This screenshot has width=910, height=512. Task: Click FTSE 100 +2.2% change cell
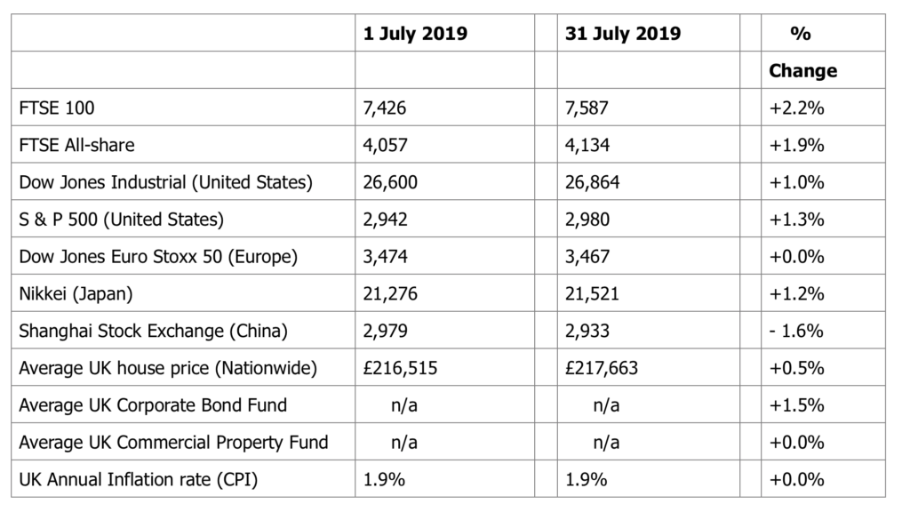click(x=796, y=108)
